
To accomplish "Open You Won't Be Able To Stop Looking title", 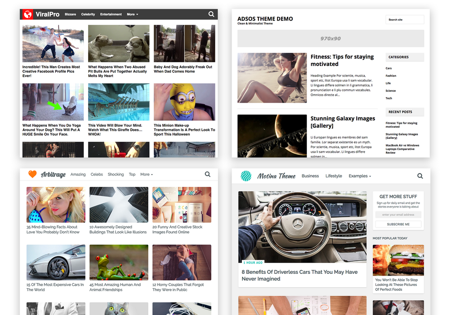I will [396, 285].
